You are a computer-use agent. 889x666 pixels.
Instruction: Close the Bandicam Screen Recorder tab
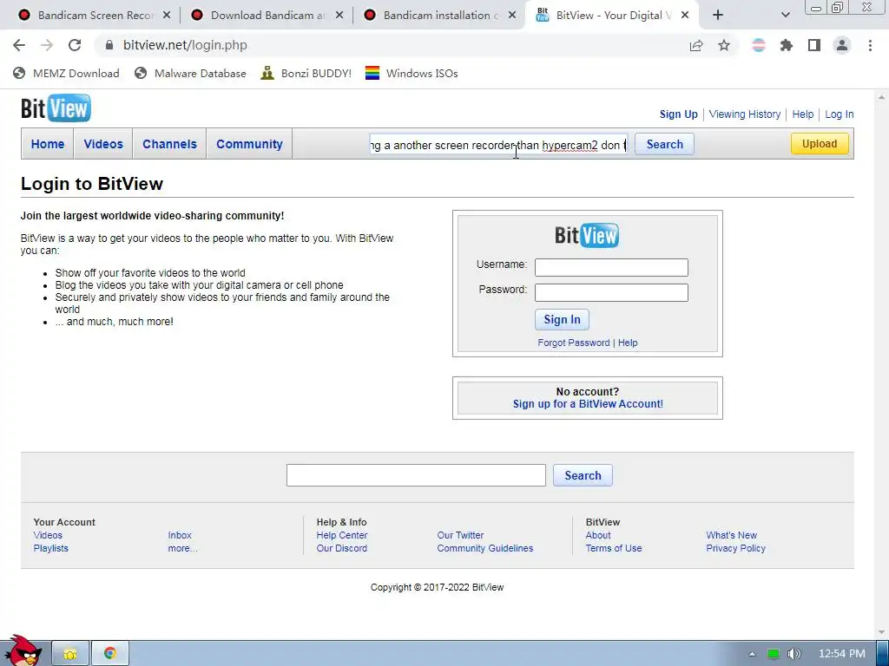[167, 16]
